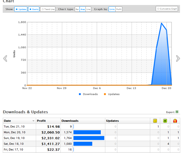Click the red gift box column icon
This screenshot has height=153, width=182.
pos(175,121)
